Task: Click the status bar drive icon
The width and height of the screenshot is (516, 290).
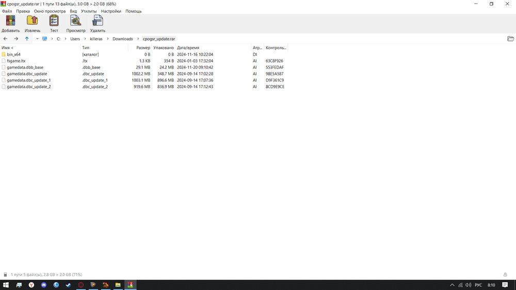Action: [5, 275]
